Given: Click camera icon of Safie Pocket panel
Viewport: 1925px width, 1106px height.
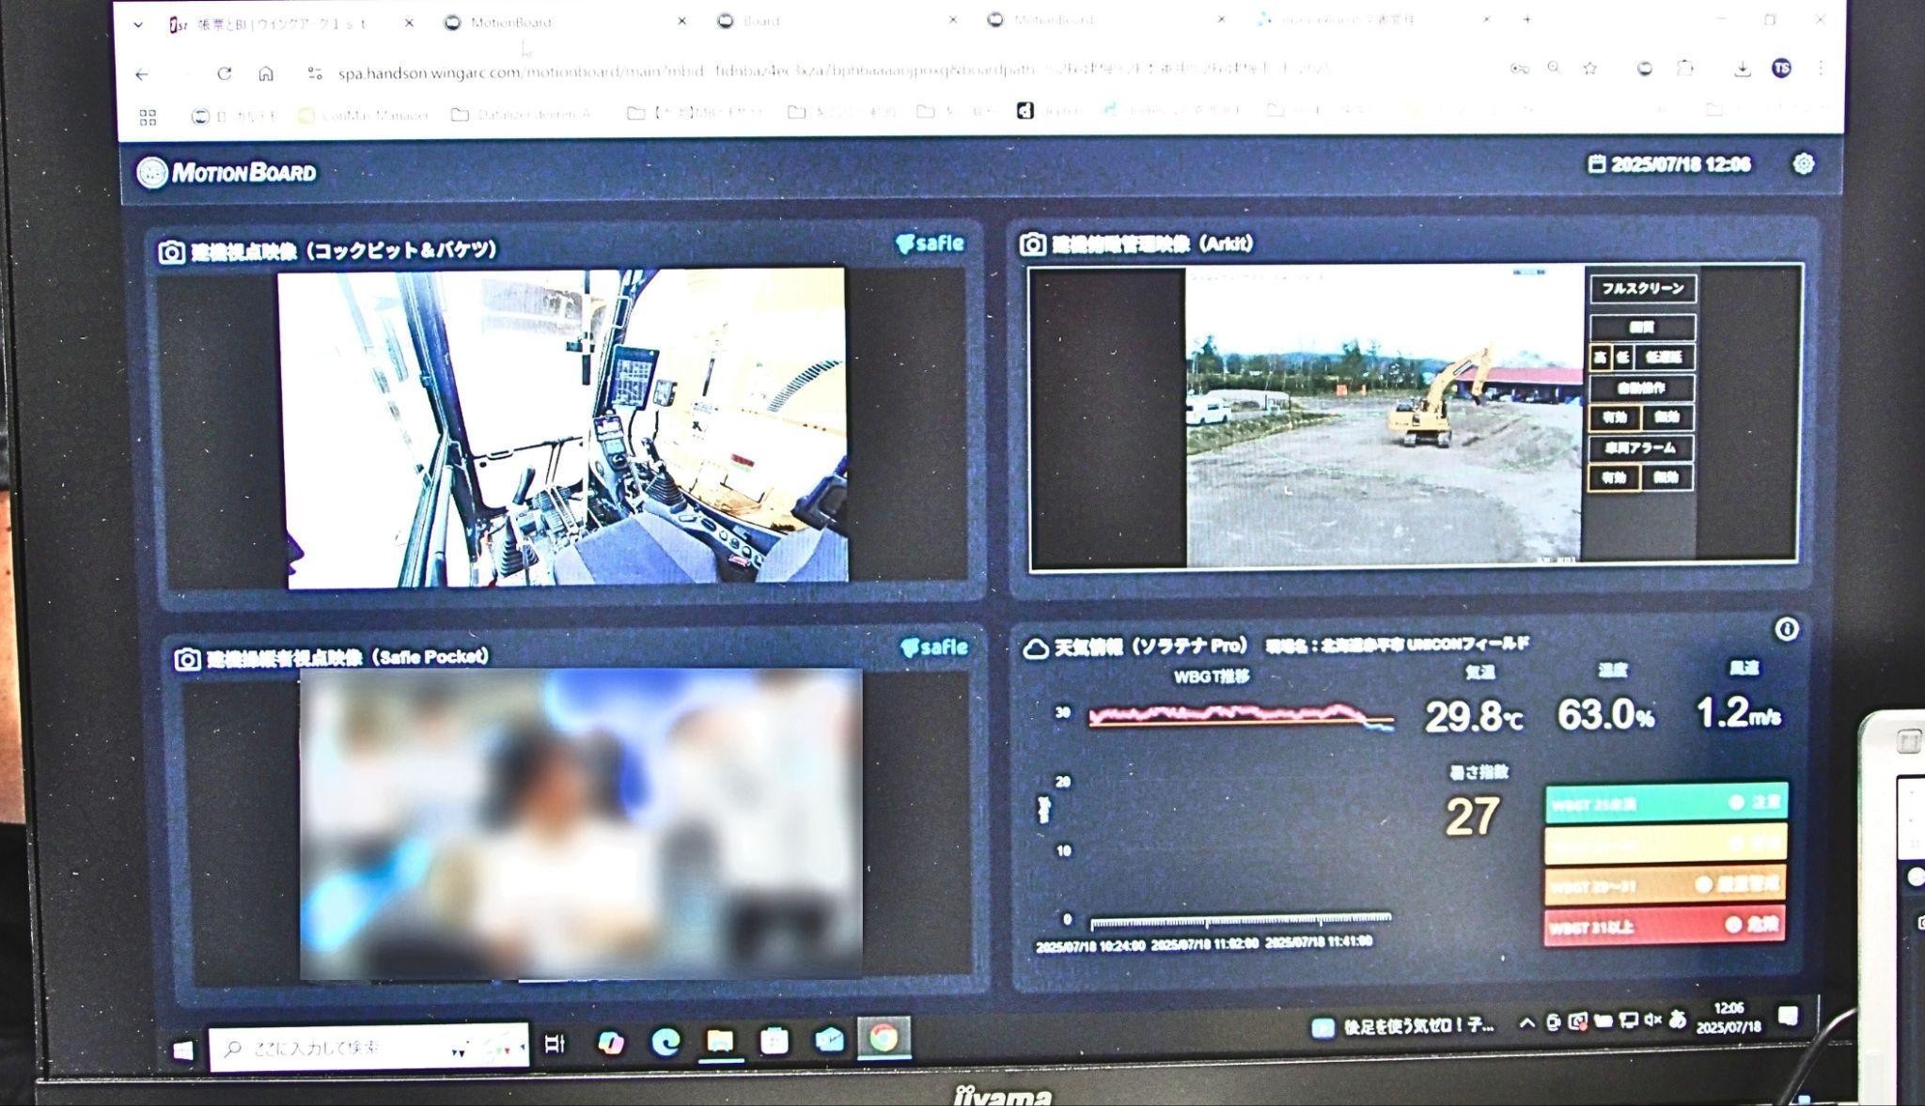Looking at the screenshot, I should (x=186, y=659).
